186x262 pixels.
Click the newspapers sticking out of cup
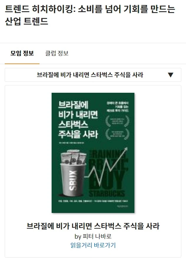(x=73, y=157)
